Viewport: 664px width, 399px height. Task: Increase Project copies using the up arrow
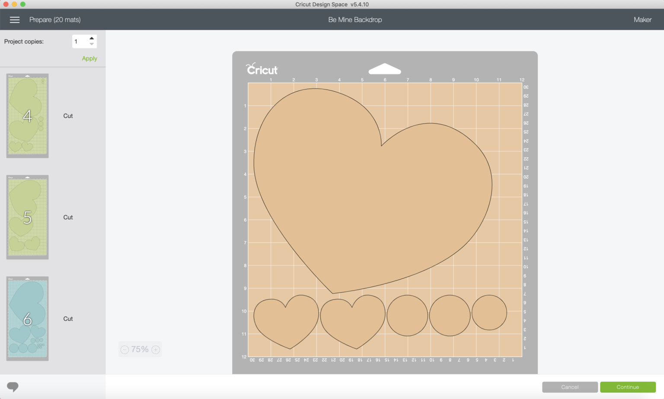click(91, 38)
